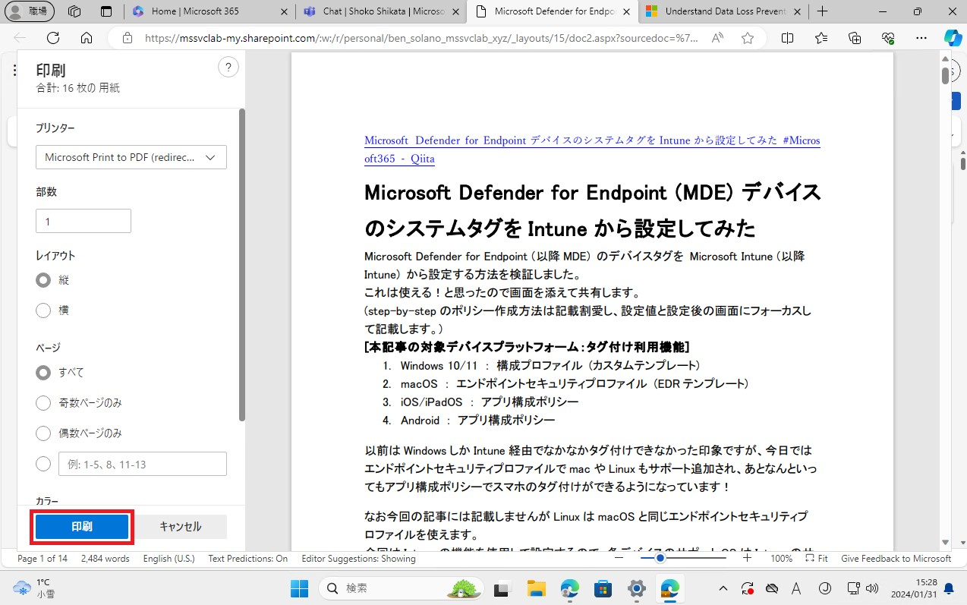Switch to Understand Data Loss Prevention tab
The height and width of the screenshot is (605, 967).
point(723,11)
